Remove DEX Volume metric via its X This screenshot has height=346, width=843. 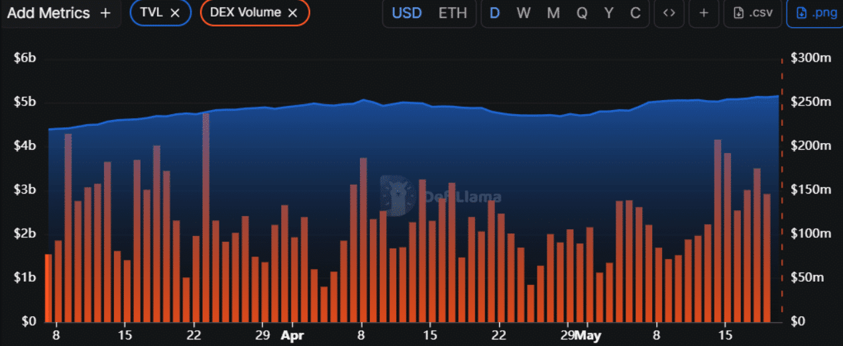292,13
